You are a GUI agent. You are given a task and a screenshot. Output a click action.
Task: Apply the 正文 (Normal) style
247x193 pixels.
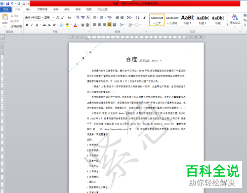(x=157, y=20)
